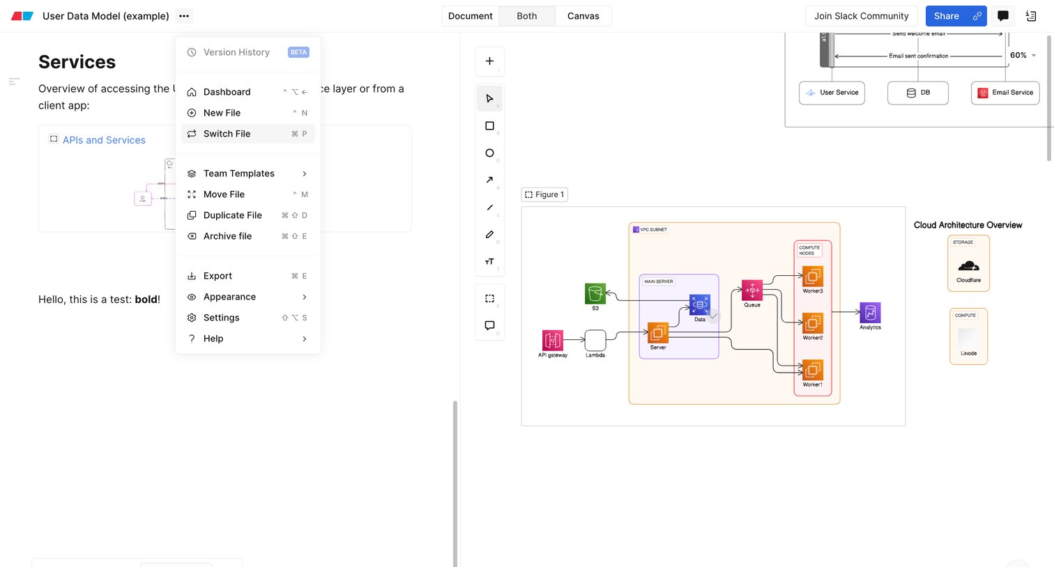Select the rectangle shape tool
Viewport: 1054px width, 567px height.
(489, 126)
